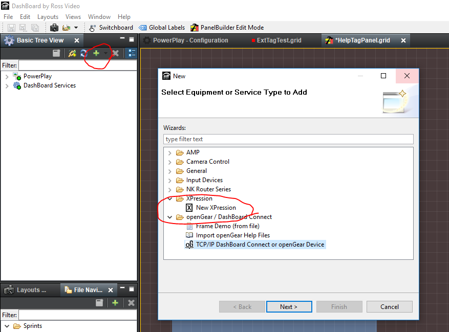Expand the AMP folder
The height and width of the screenshot is (332, 449).
tap(170, 153)
